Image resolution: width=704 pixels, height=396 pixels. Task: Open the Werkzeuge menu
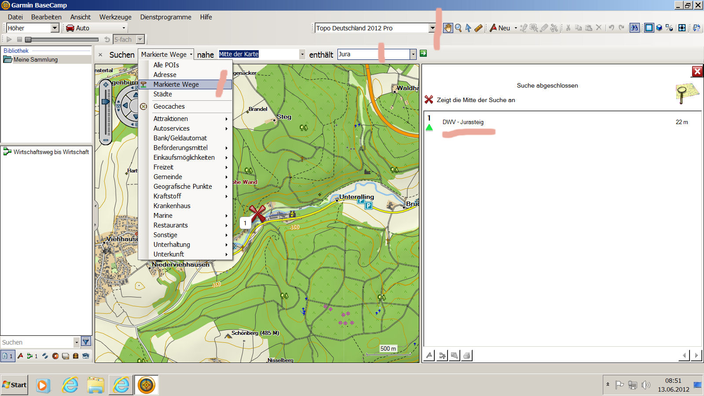115,17
